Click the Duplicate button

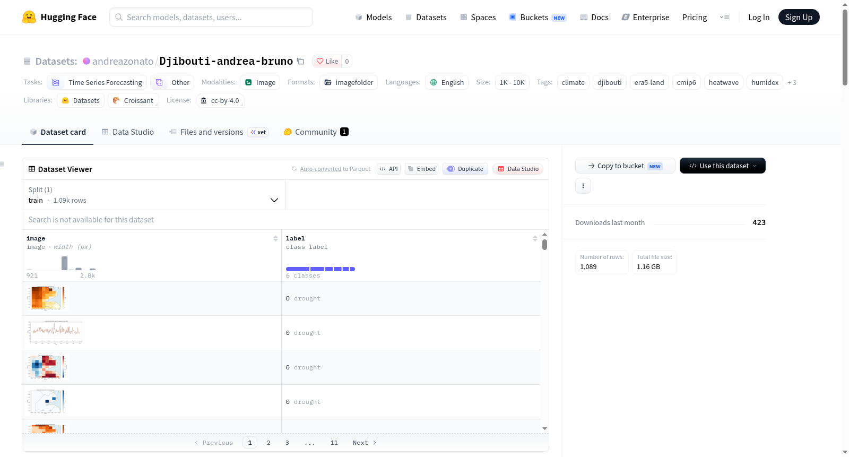465,169
